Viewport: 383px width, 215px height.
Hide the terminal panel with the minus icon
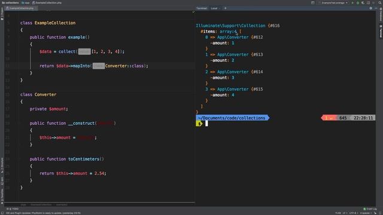pos(376,8)
